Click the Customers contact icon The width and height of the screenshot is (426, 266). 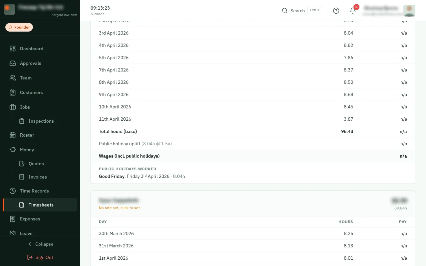pos(13,92)
